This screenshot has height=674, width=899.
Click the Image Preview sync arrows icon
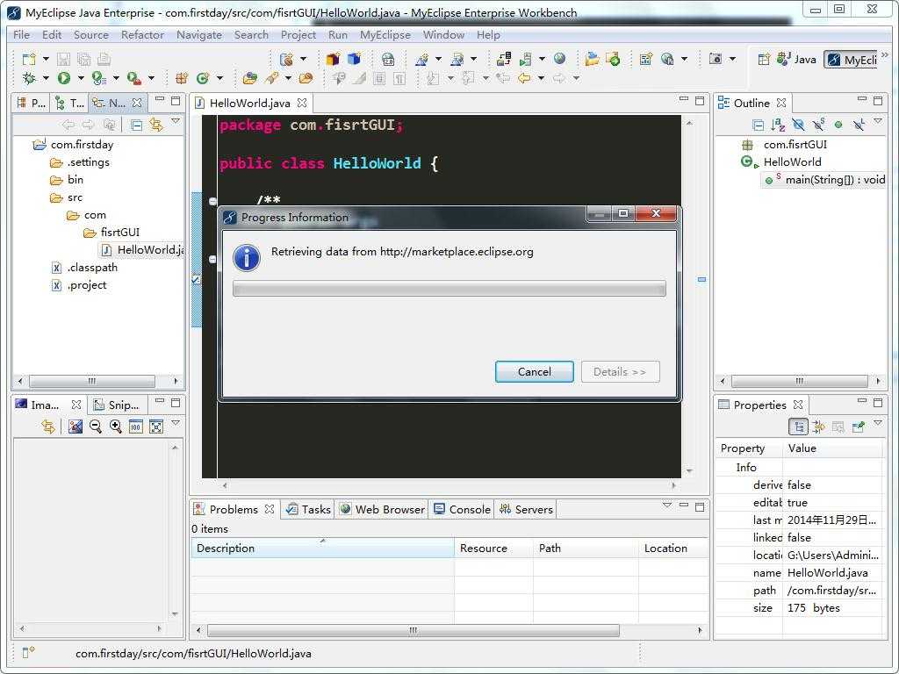(48, 426)
